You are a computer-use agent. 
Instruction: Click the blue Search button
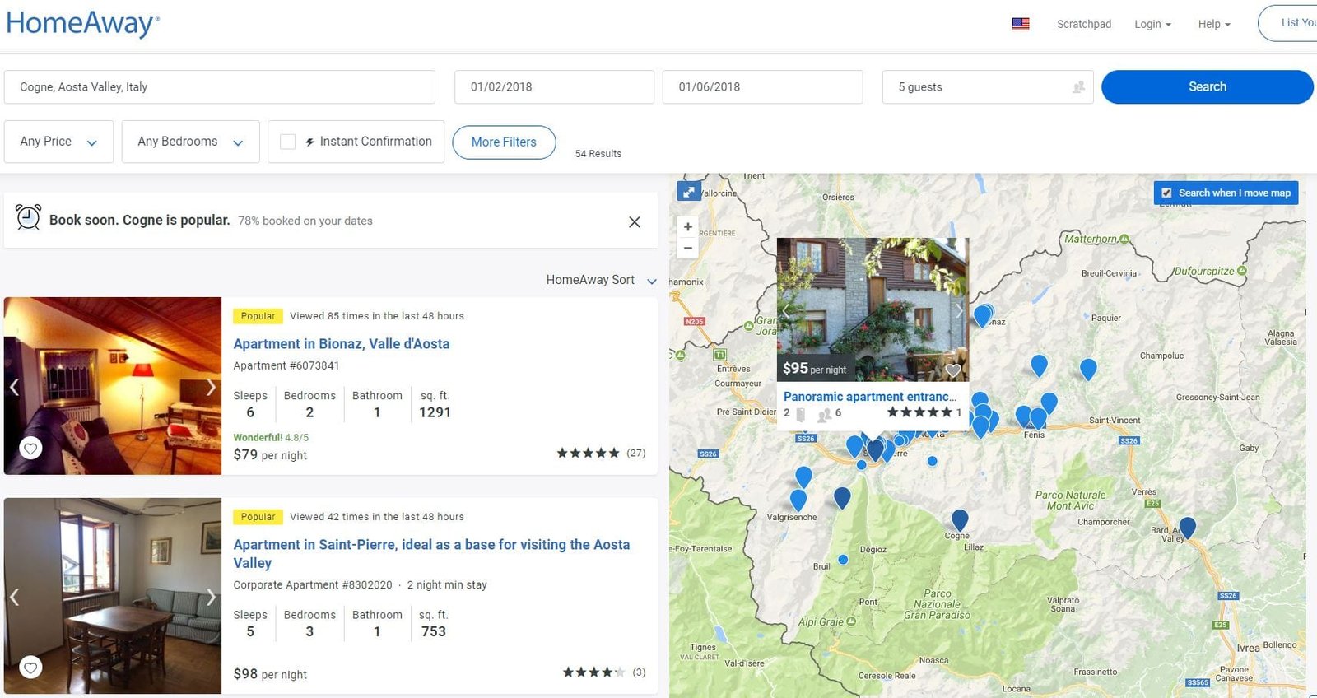point(1207,86)
